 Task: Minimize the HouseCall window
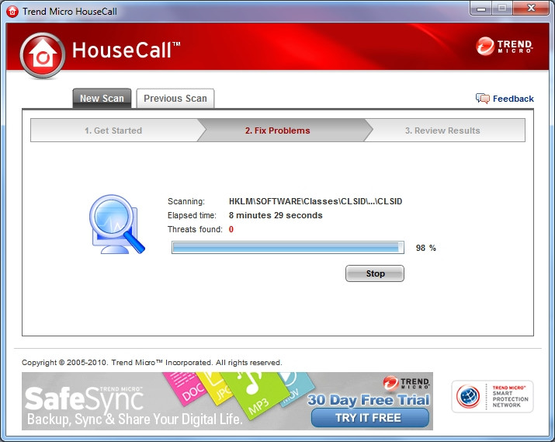click(x=481, y=9)
